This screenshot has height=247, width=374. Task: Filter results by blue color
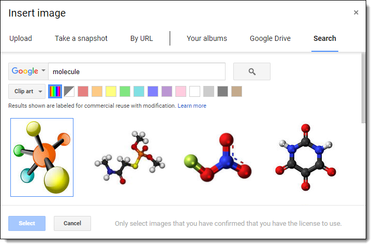pyautogui.click(x=153, y=91)
